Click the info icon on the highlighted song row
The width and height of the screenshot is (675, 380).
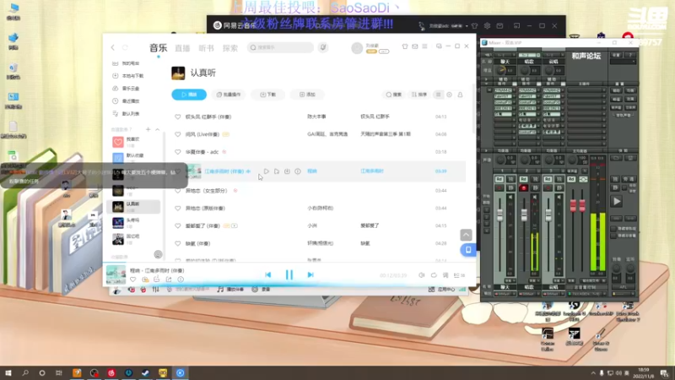298,171
